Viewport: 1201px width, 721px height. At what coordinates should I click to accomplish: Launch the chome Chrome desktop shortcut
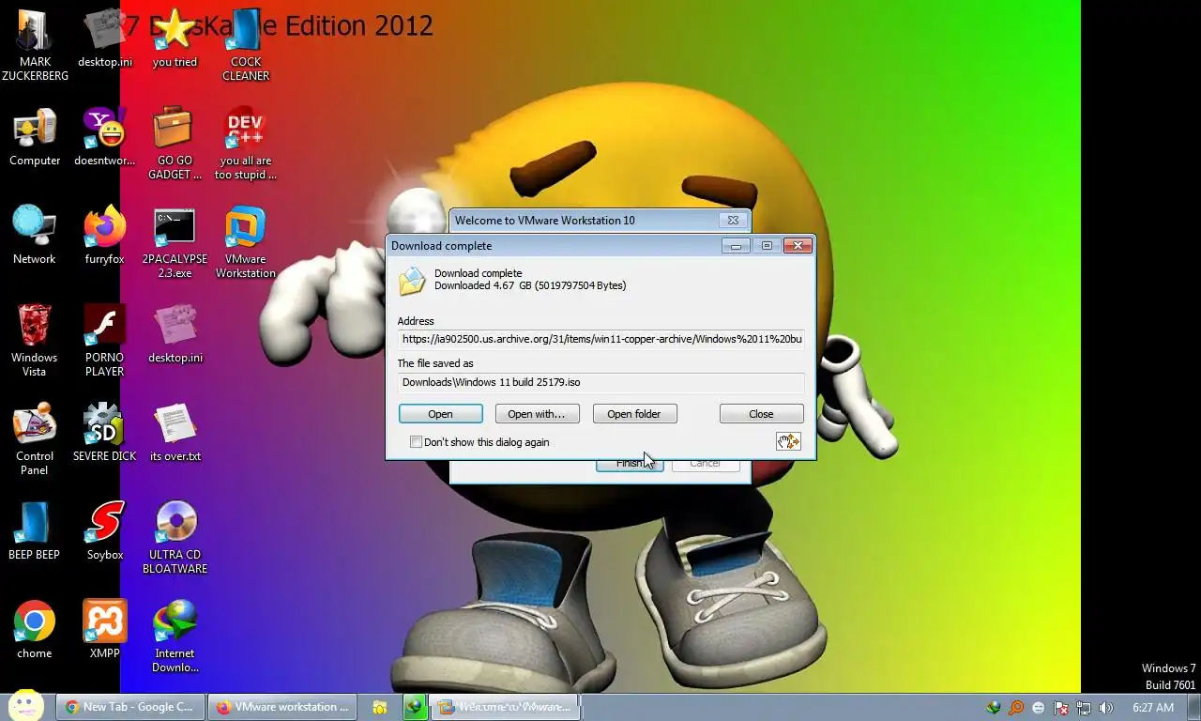click(x=35, y=630)
